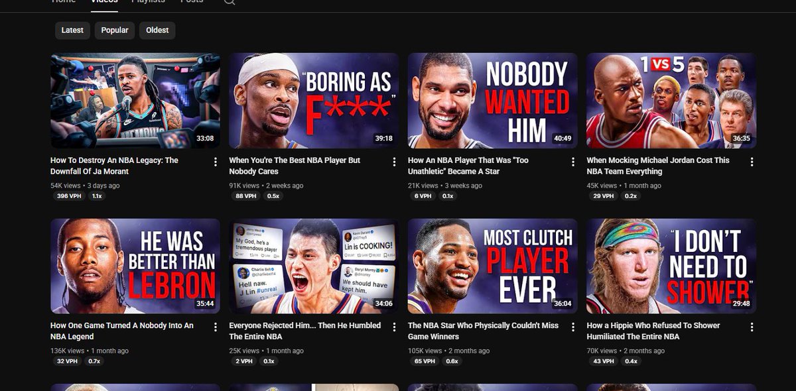Click the "0.7x" multiplier badge
The image size is (796, 391).
pyautogui.click(x=94, y=361)
